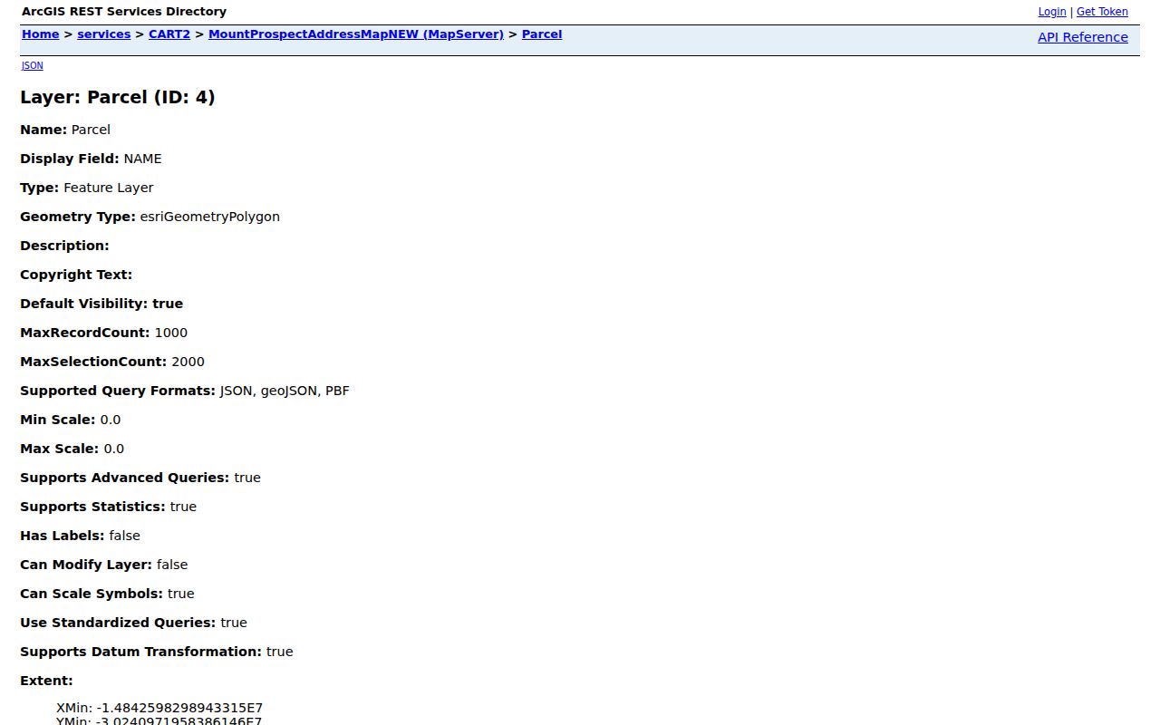
Task: Click the Layer: Parcel (ID: 4) heading
Action: coord(118,97)
